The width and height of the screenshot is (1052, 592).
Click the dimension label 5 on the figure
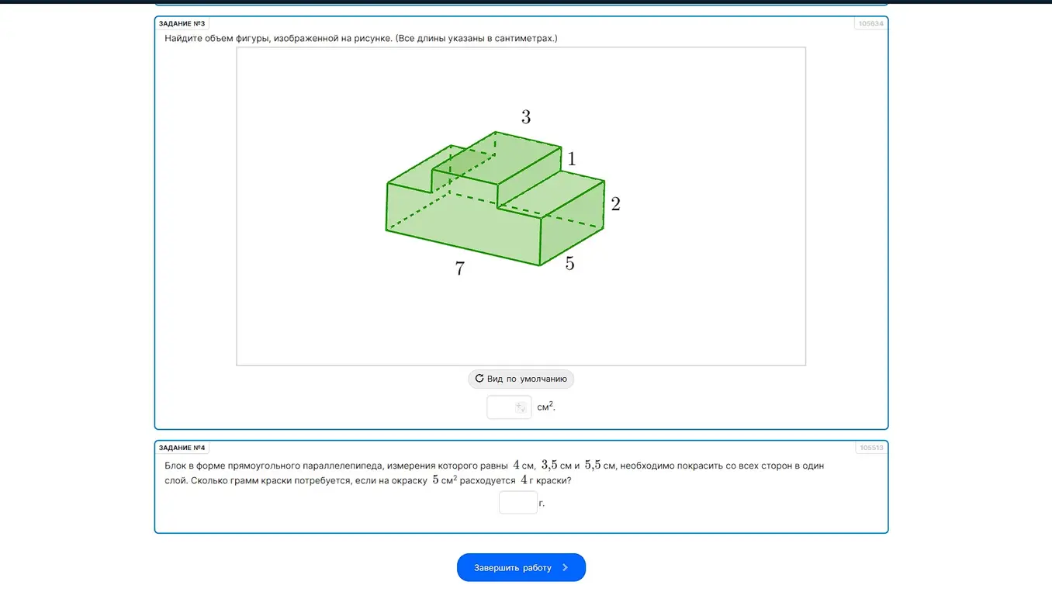click(569, 264)
